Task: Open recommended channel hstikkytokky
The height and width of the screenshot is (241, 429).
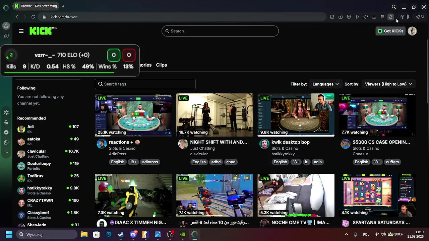Action: tap(48, 190)
